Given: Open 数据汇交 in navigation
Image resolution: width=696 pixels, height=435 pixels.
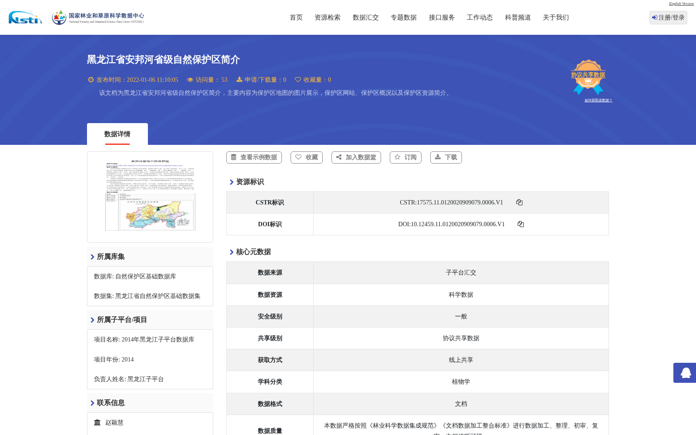Looking at the screenshot, I should pos(366,17).
